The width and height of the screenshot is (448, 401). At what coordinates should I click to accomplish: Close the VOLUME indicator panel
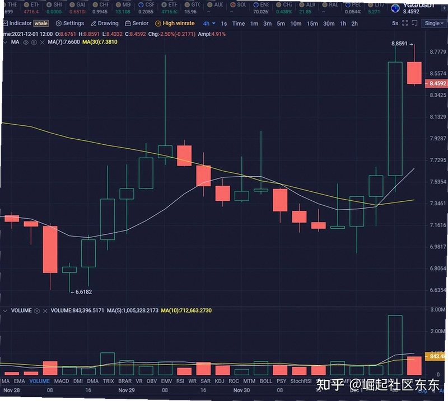point(45,311)
